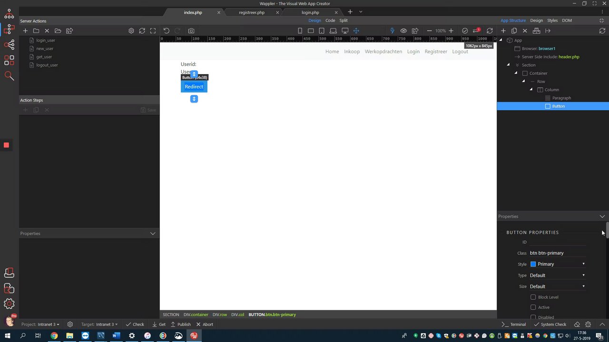
Task: Click the export share icon in Server Actions toolbar
Action: [x=69, y=31]
